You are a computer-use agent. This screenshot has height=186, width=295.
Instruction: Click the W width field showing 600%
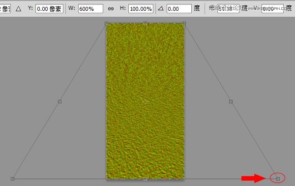(90, 9)
